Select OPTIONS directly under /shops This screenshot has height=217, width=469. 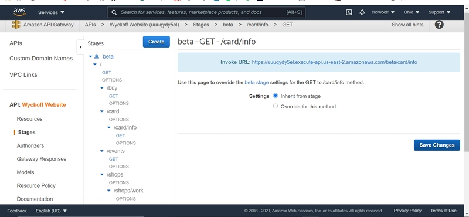(x=119, y=182)
